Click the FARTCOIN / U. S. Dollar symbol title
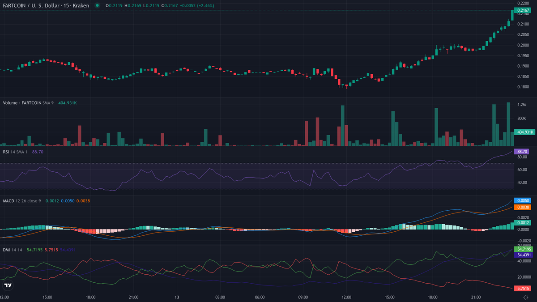Image resolution: width=537 pixels, height=302 pixels. 45,5
